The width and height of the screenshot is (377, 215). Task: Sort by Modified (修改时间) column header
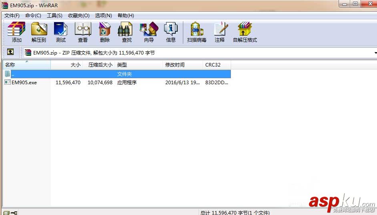pyautogui.click(x=183, y=65)
